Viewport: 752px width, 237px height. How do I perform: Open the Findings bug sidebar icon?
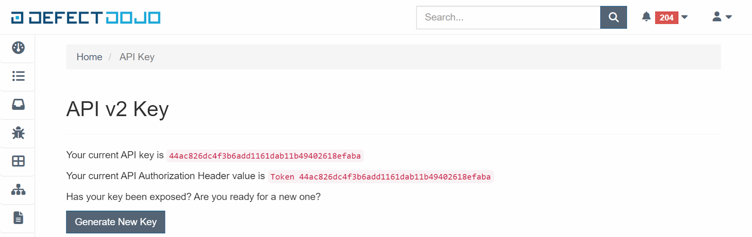tap(18, 133)
